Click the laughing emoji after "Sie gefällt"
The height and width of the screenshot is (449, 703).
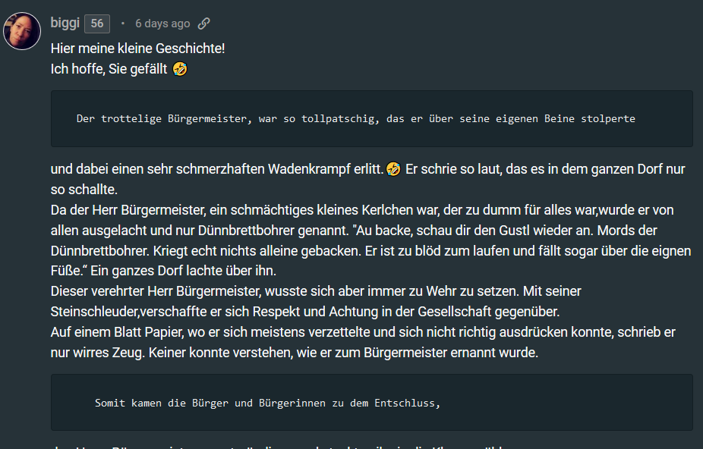(180, 69)
